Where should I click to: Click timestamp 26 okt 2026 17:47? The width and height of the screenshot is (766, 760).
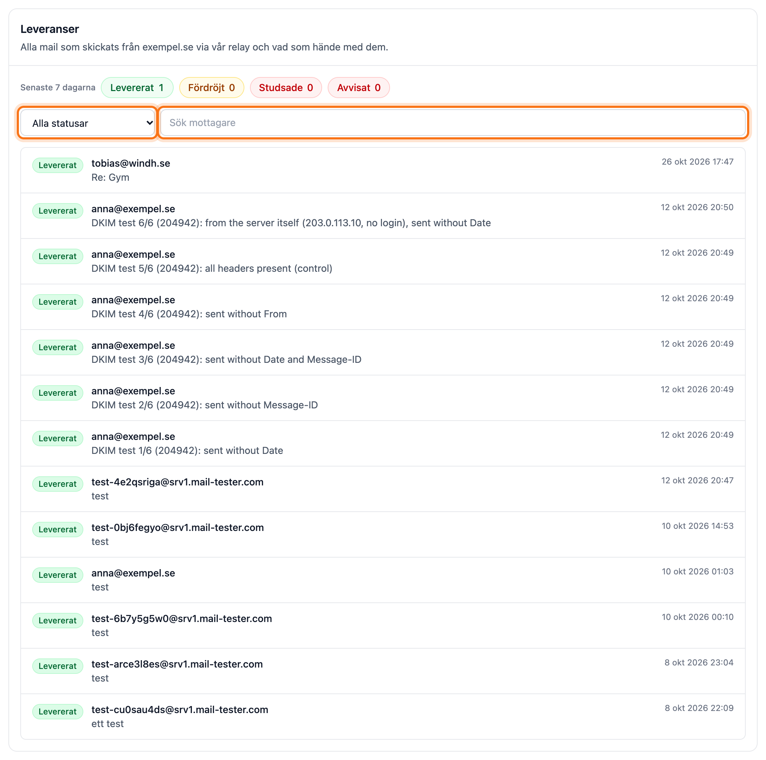(697, 162)
